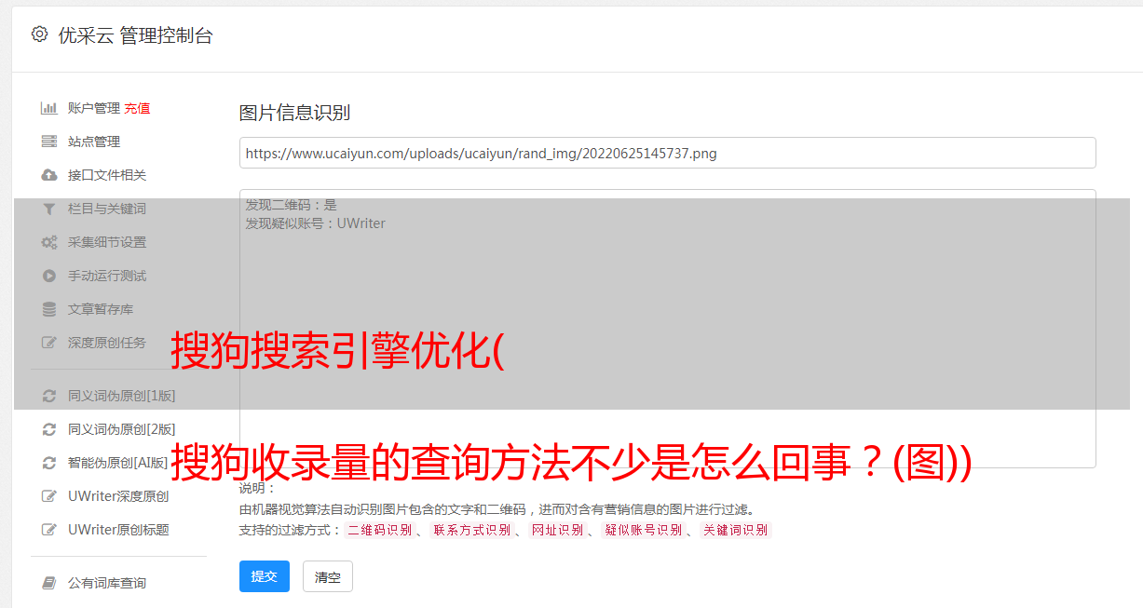Go to 深度原创任务 page
Image resolution: width=1143 pixels, height=608 pixels.
tap(107, 343)
